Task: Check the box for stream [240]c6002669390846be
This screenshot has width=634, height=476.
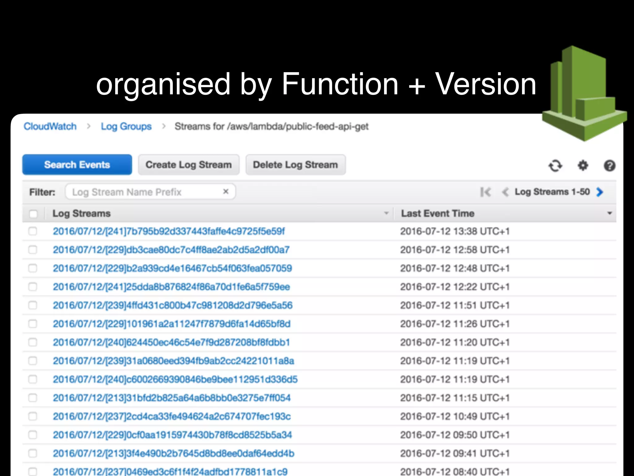Action: click(x=33, y=379)
